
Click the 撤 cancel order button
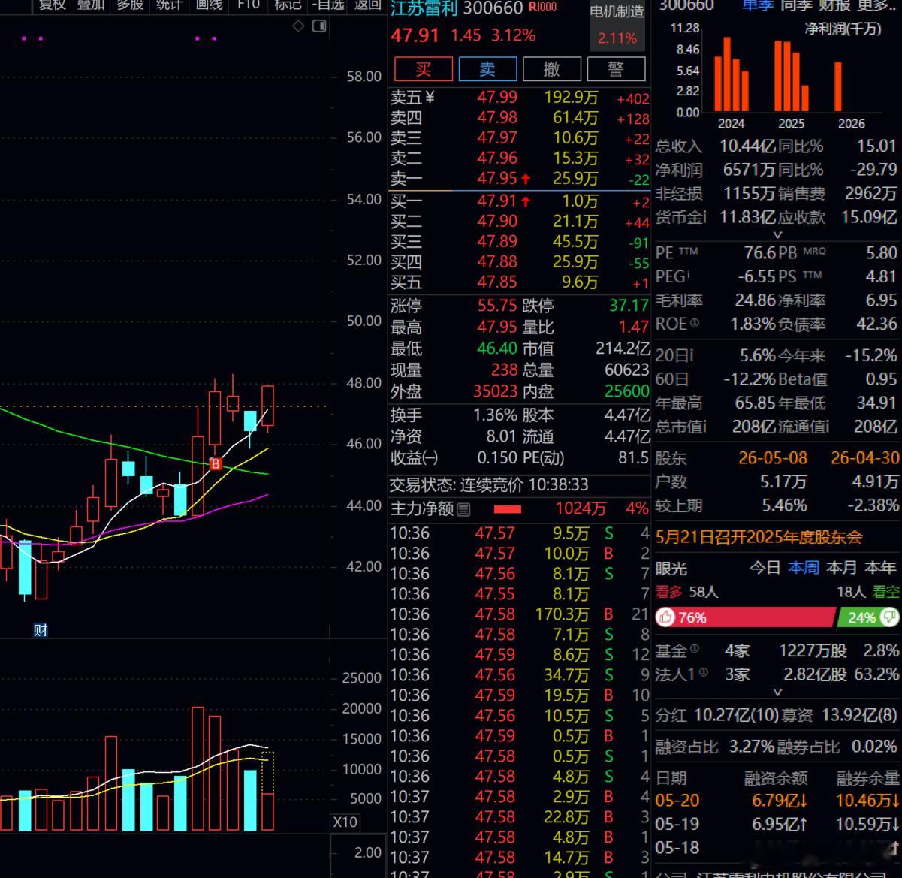click(552, 69)
